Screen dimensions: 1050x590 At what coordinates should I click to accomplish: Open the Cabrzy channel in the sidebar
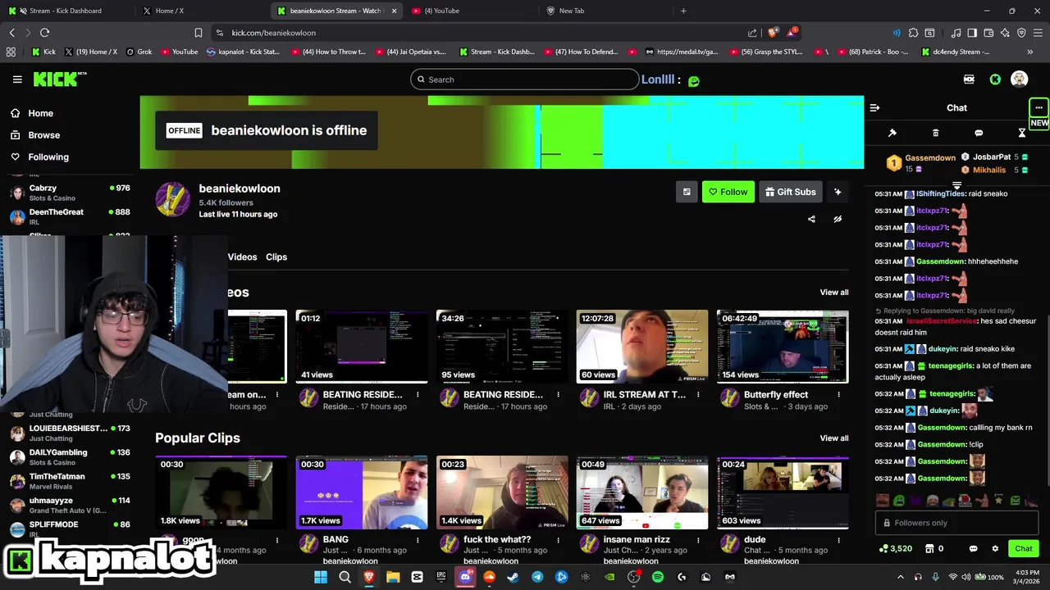tap(70, 193)
